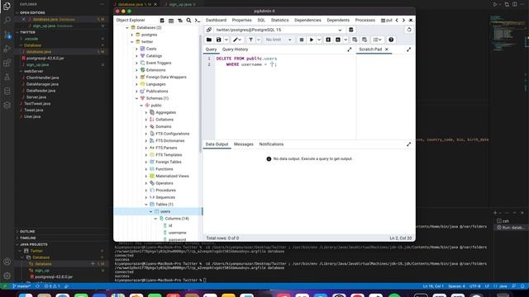Image resolution: width=529 pixels, height=297 pixels.
Task: Select Foreign Data Wrappers in tree
Action: coord(166,77)
